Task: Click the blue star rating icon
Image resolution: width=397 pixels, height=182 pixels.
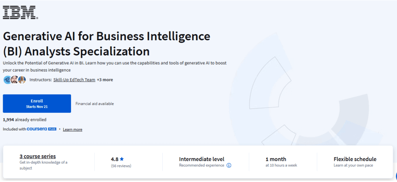Action: click(122, 159)
